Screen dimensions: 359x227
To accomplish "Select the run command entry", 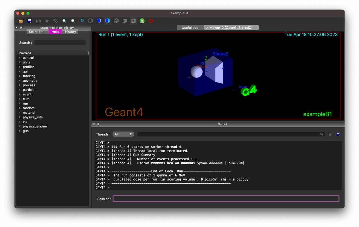I will tap(25, 103).
